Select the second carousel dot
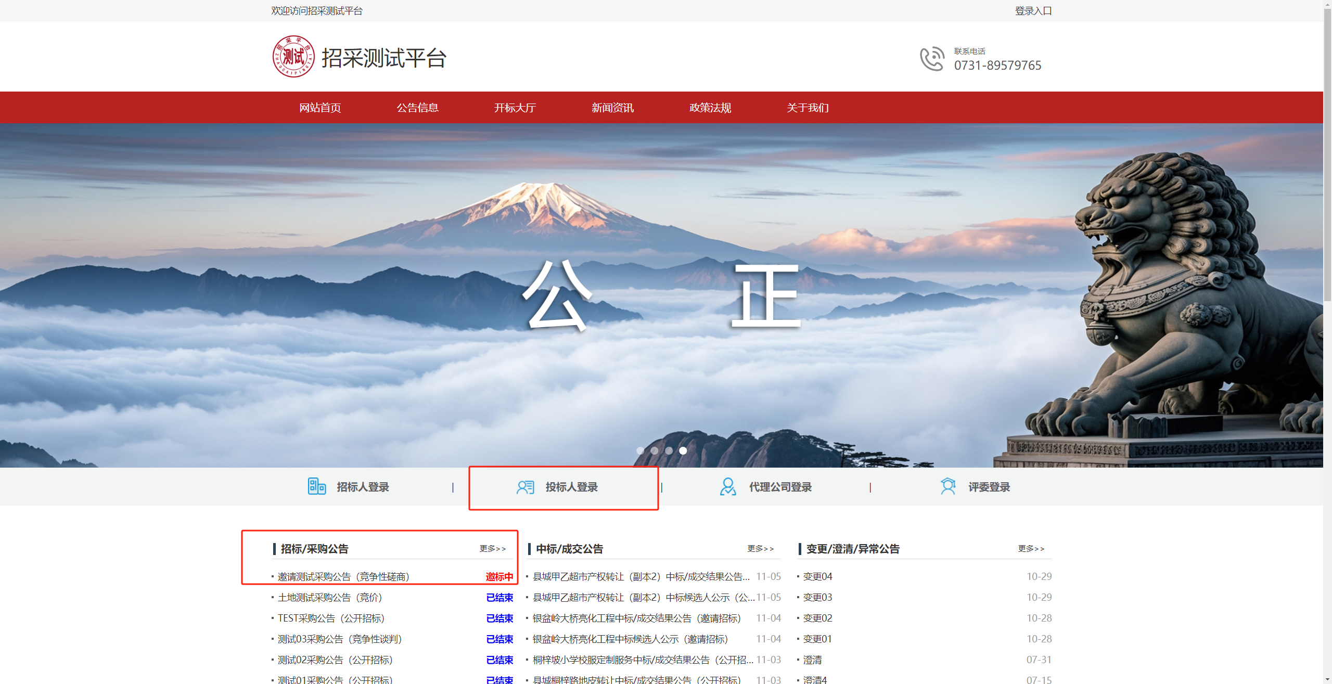 tap(655, 450)
